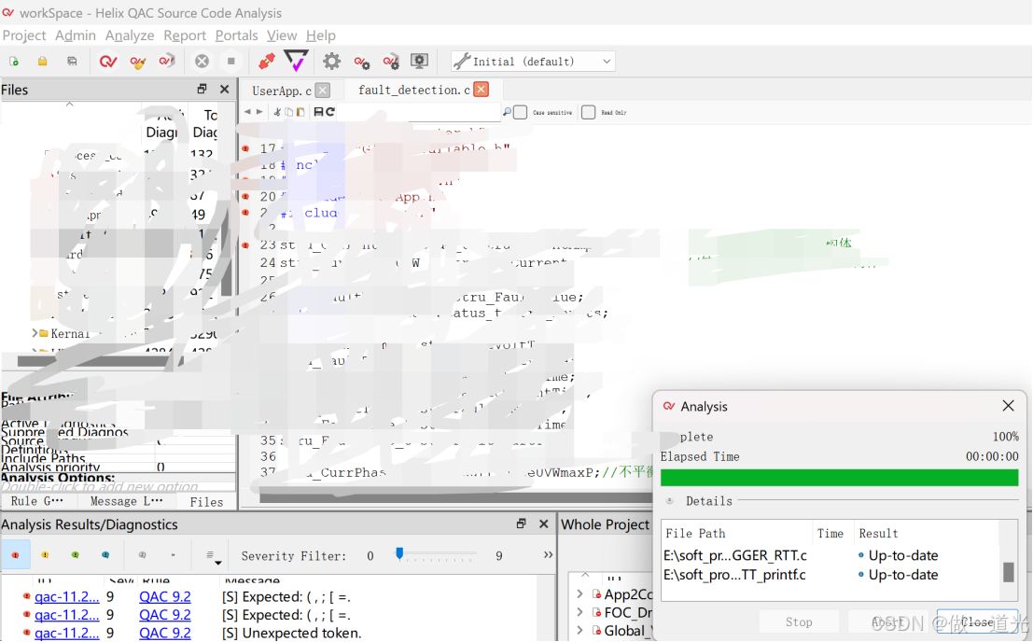The width and height of the screenshot is (1033, 642).
Task: Float the Analysis Results/Diagnostics panel
Action: (521, 523)
